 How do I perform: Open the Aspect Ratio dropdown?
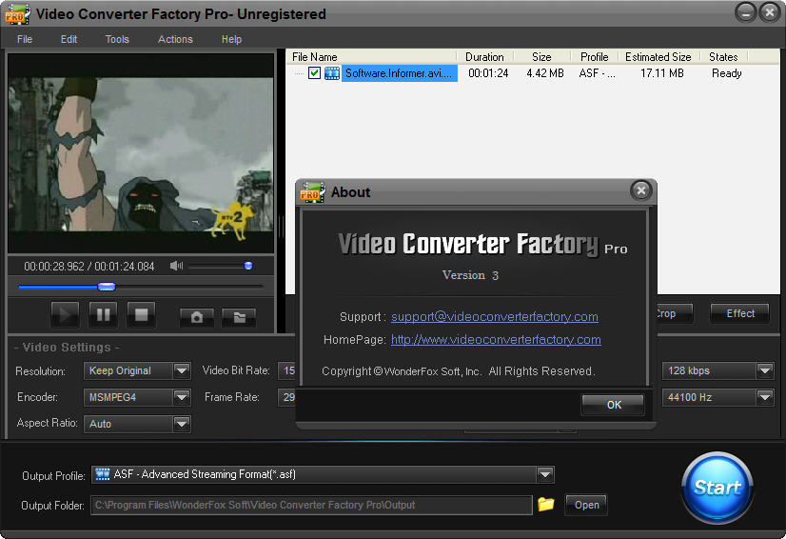[x=182, y=424]
